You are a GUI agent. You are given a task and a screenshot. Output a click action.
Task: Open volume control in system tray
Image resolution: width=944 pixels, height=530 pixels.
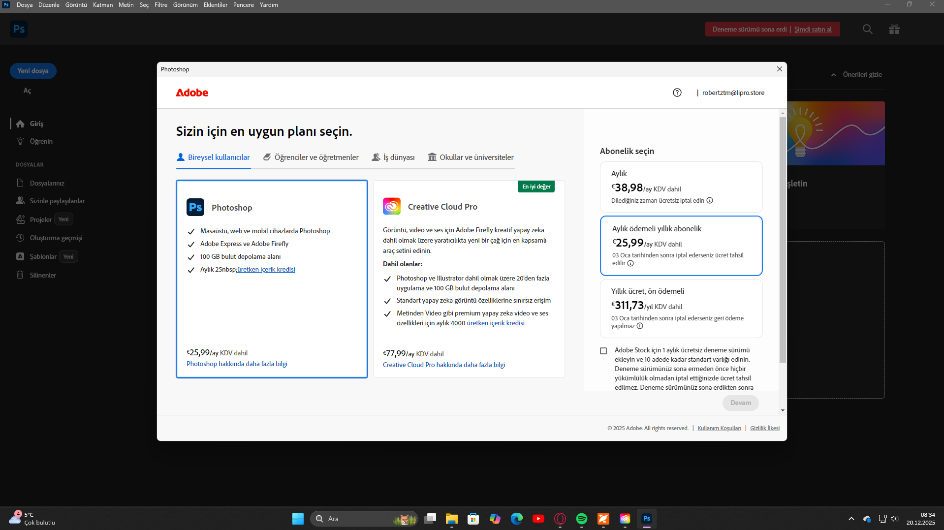coord(894,519)
